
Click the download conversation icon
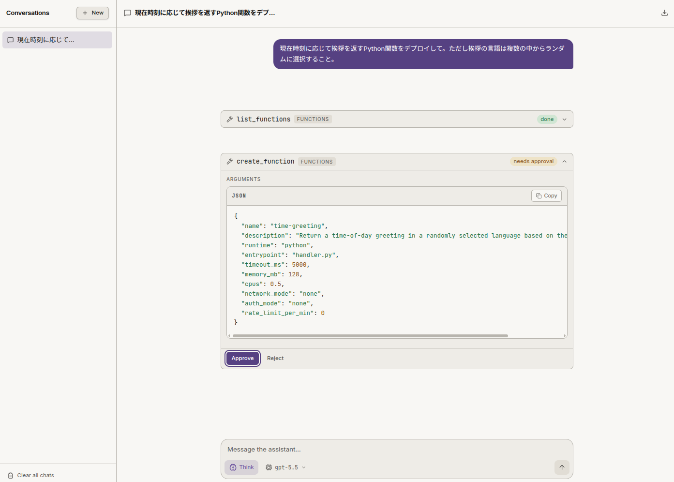[664, 13]
